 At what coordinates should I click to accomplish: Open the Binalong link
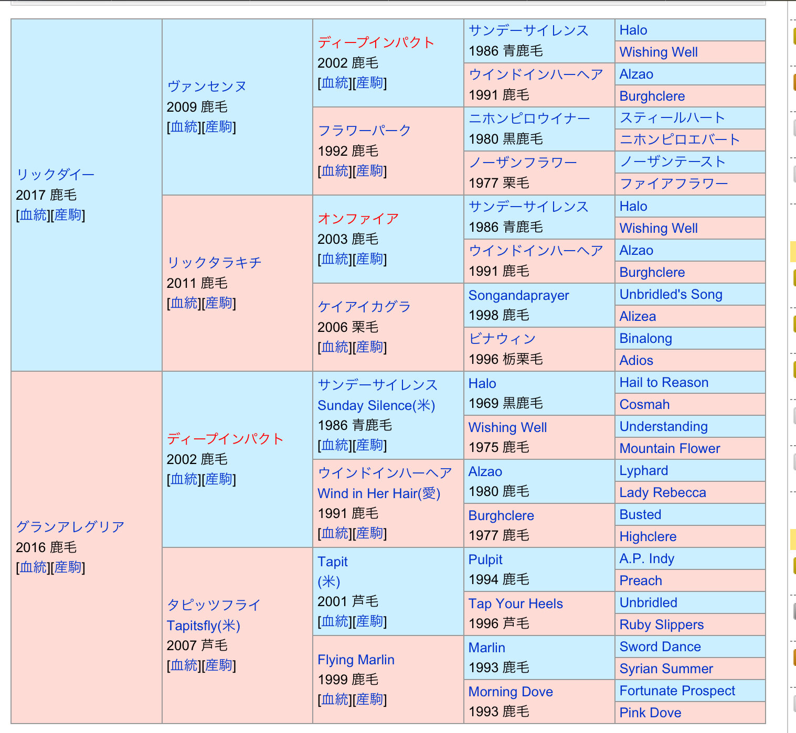pyautogui.click(x=645, y=338)
